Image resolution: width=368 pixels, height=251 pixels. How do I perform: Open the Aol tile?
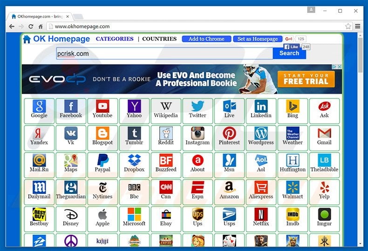261,165
